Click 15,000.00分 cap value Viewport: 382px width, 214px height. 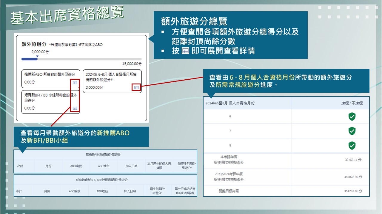coord(132,64)
